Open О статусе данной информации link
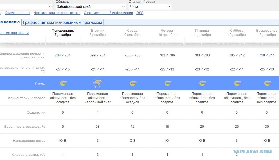This screenshot has width=279, height=160. click(x=108, y=13)
